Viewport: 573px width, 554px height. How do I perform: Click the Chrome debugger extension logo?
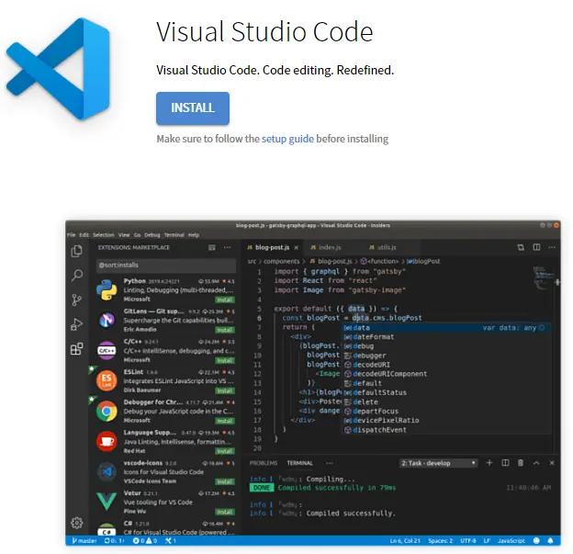pos(107,411)
